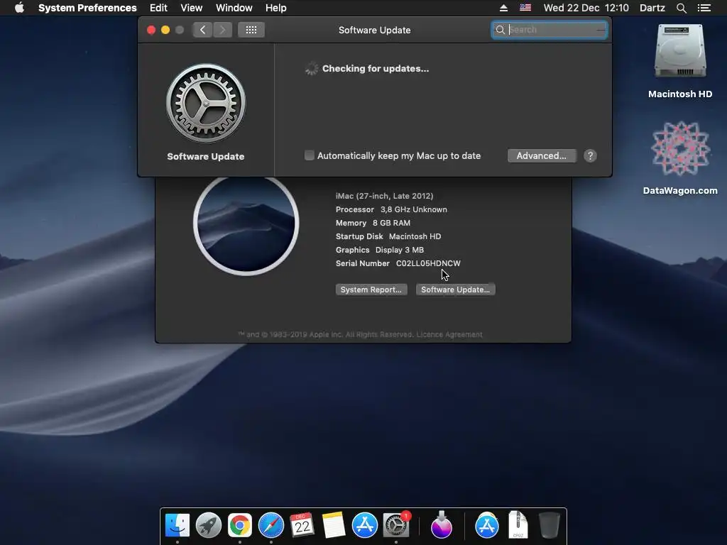Click the Memory 8 GB RAM line
The image size is (727, 545).
click(373, 223)
